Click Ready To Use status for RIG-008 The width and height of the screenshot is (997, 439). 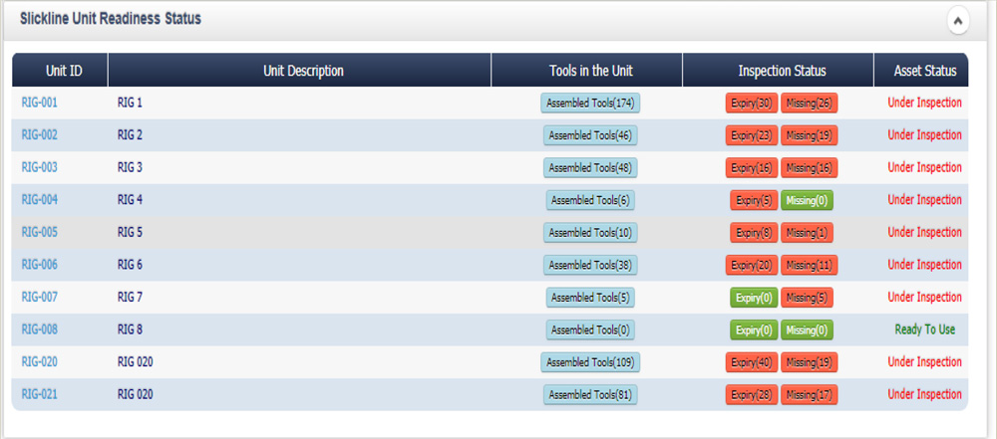[x=924, y=329]
